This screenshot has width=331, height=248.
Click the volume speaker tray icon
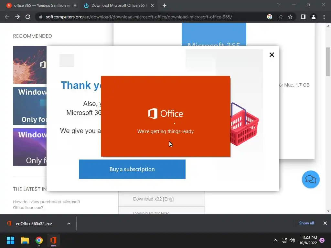(292, 240)
